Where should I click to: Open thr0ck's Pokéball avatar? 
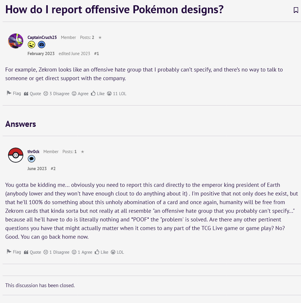pos(16,155)
